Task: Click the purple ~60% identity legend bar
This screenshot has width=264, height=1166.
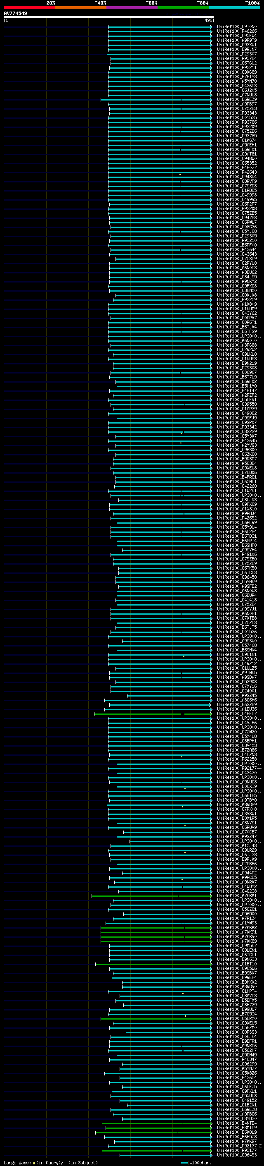Action: pos(132,7)
